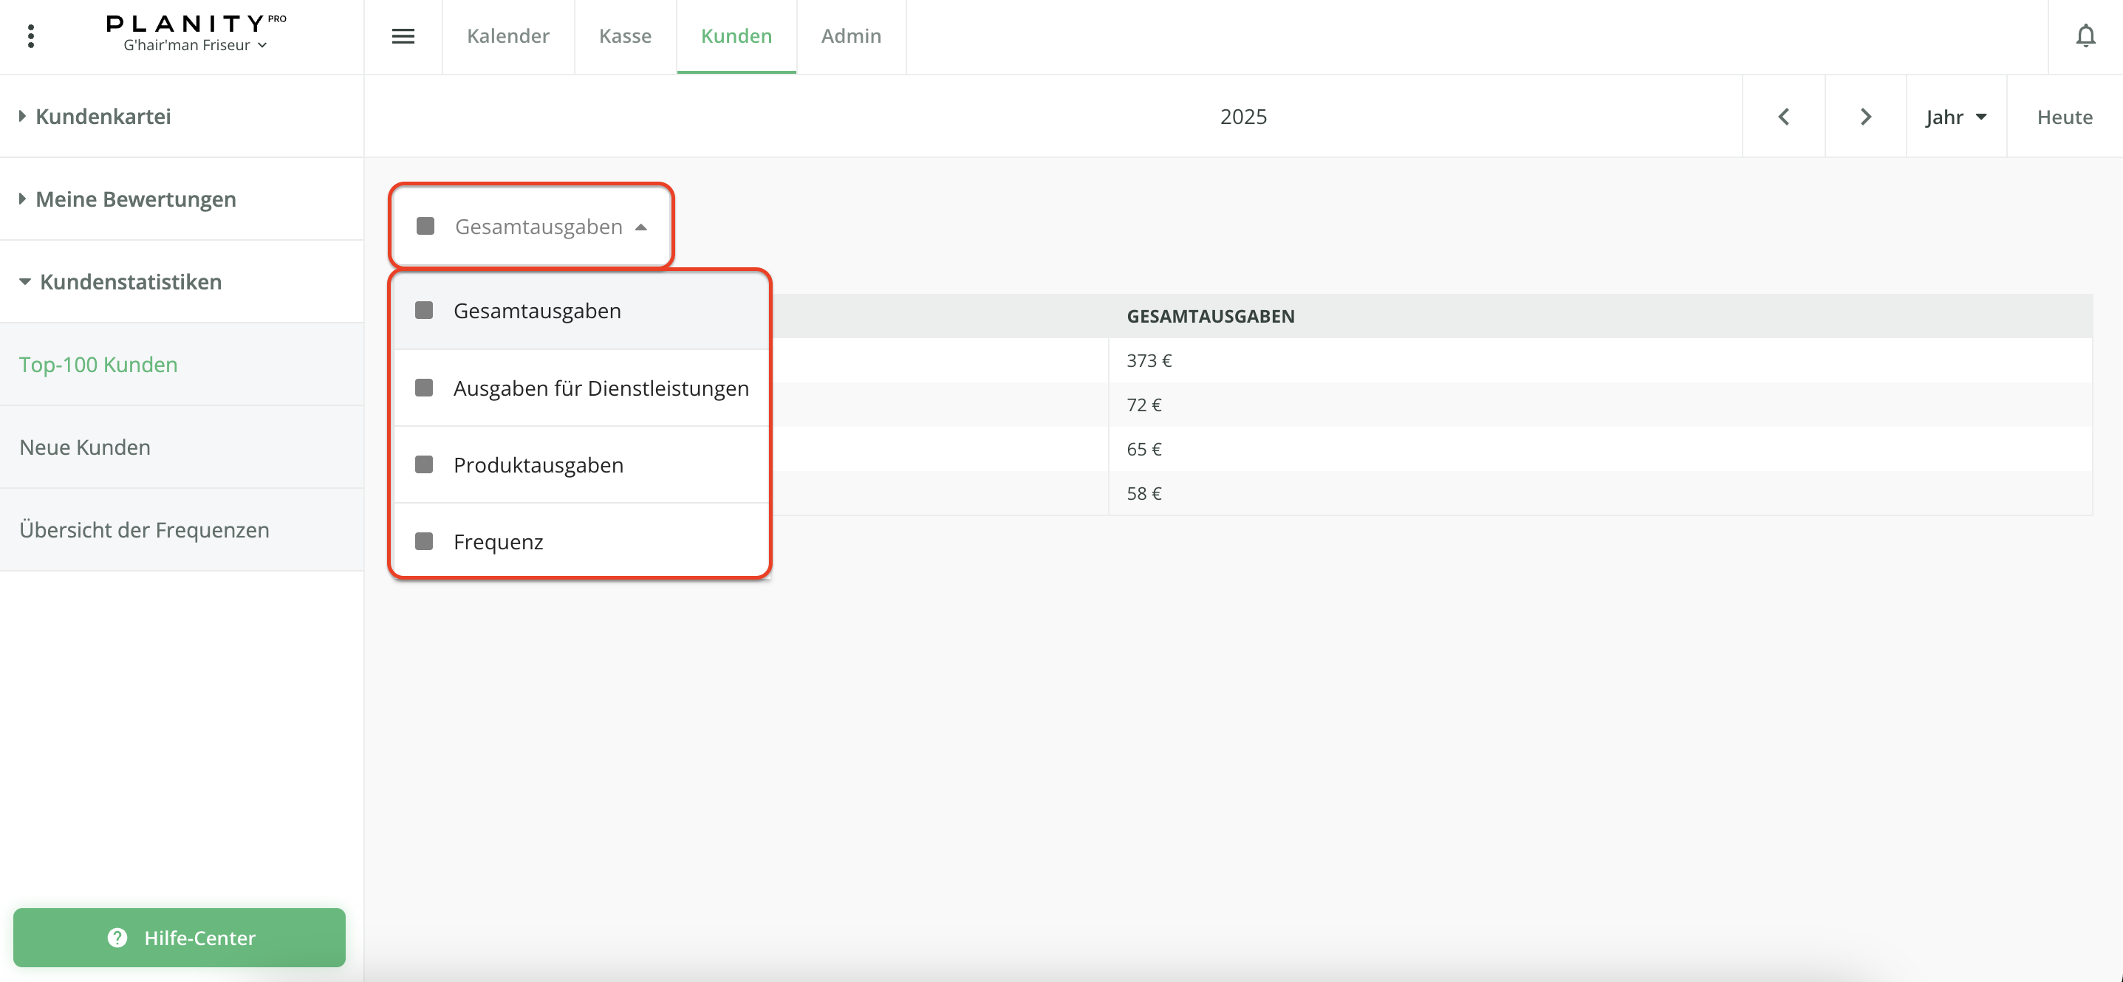The image size is (2123, 982).
Task: Select Gesamtausgaben option in dropdown list
Action: (537, 312)
